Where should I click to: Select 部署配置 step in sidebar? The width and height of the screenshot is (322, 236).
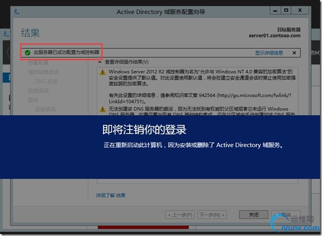point(38,63)
